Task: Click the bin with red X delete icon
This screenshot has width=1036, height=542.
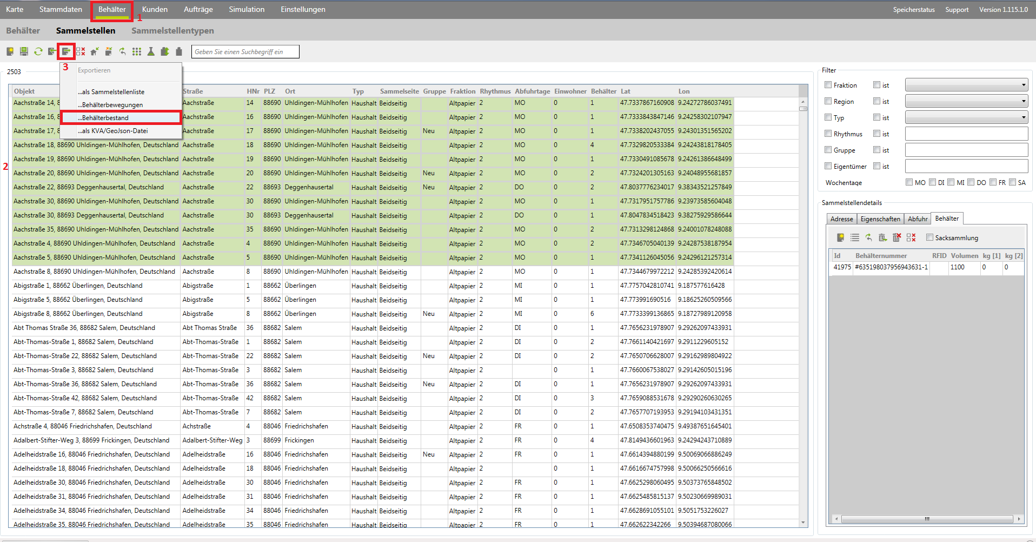Action: [896, 237]
